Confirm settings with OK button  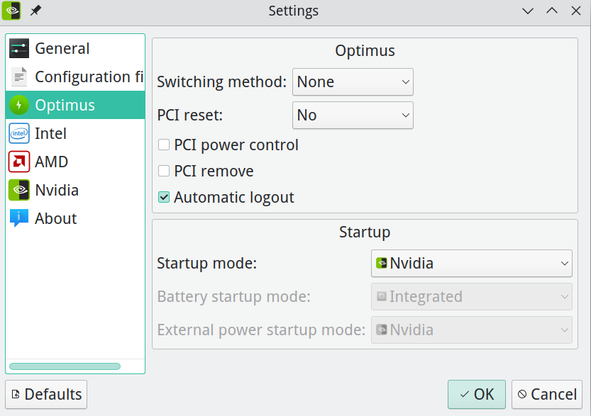[477, 394]
